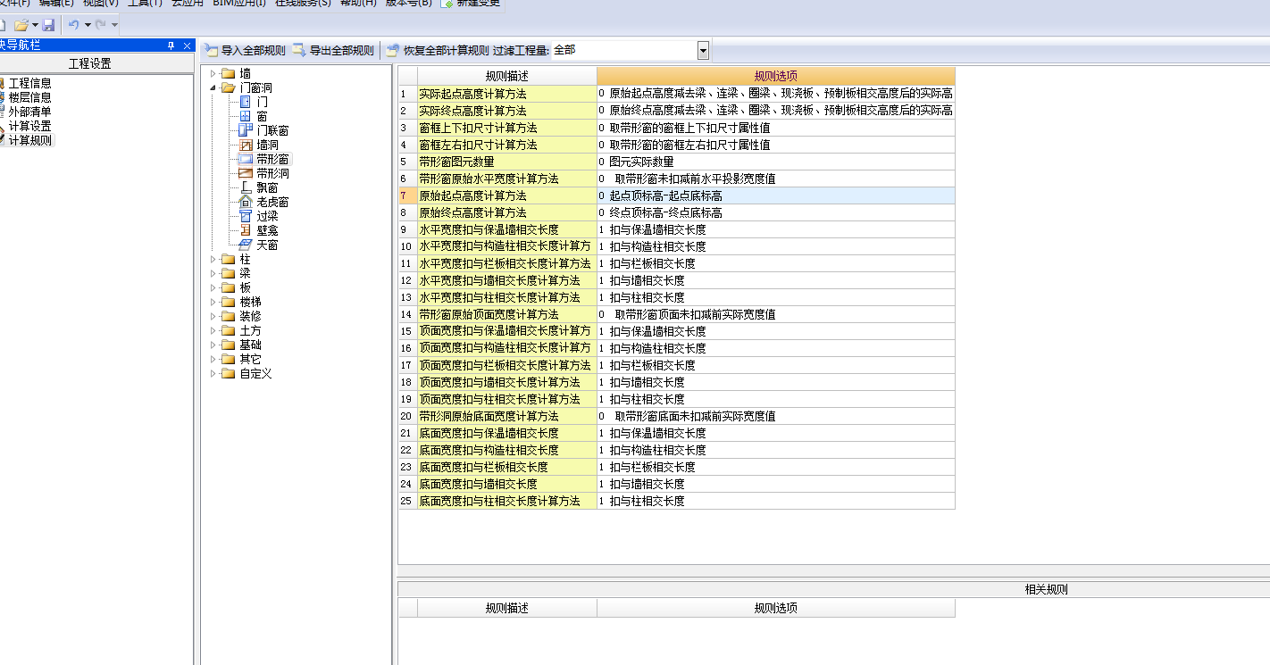Expand the 其它 folder node

pos(213,359)
